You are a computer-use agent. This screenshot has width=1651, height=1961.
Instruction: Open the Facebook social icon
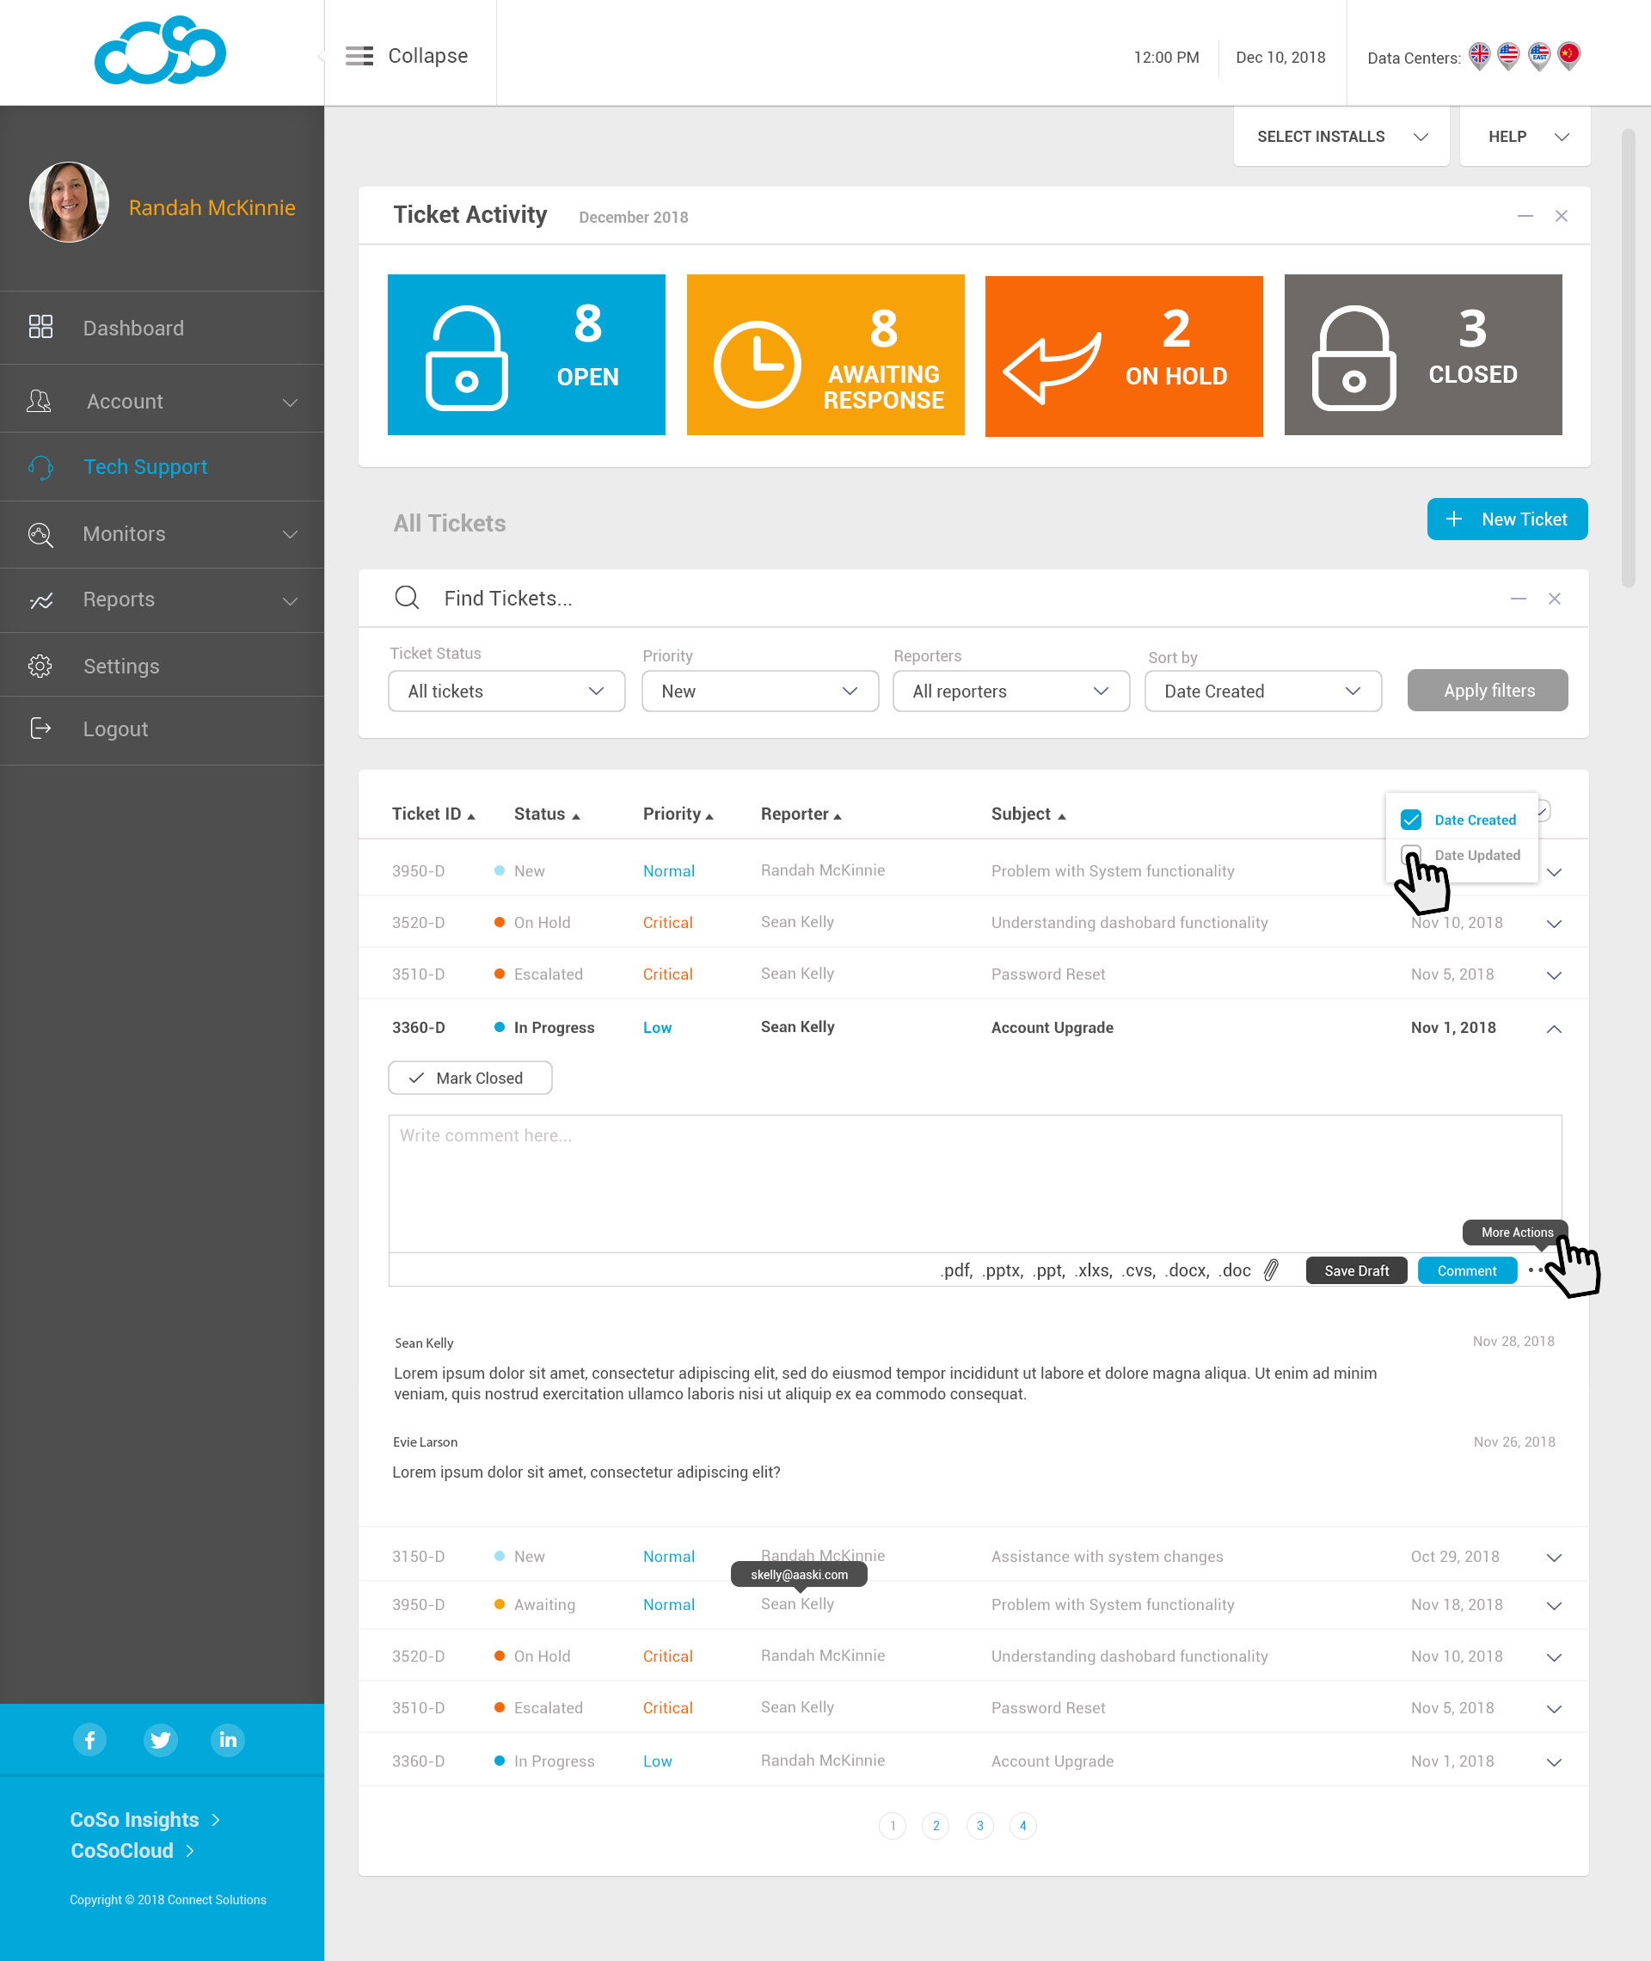[89, 1740]
